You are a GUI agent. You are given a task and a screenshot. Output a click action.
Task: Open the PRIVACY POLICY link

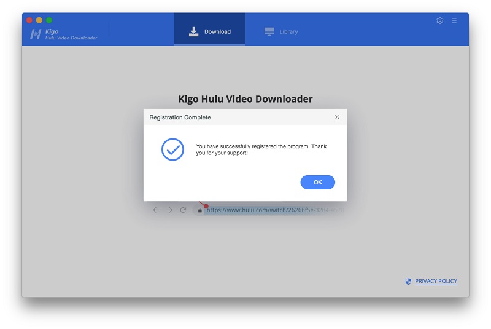[436, 281]
